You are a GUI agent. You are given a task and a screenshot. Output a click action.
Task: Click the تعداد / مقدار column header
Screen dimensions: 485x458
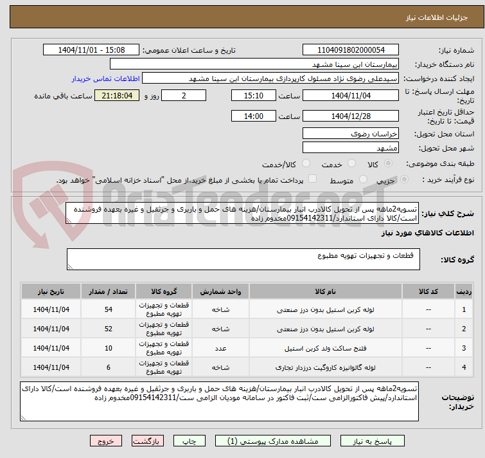point(109,291)
